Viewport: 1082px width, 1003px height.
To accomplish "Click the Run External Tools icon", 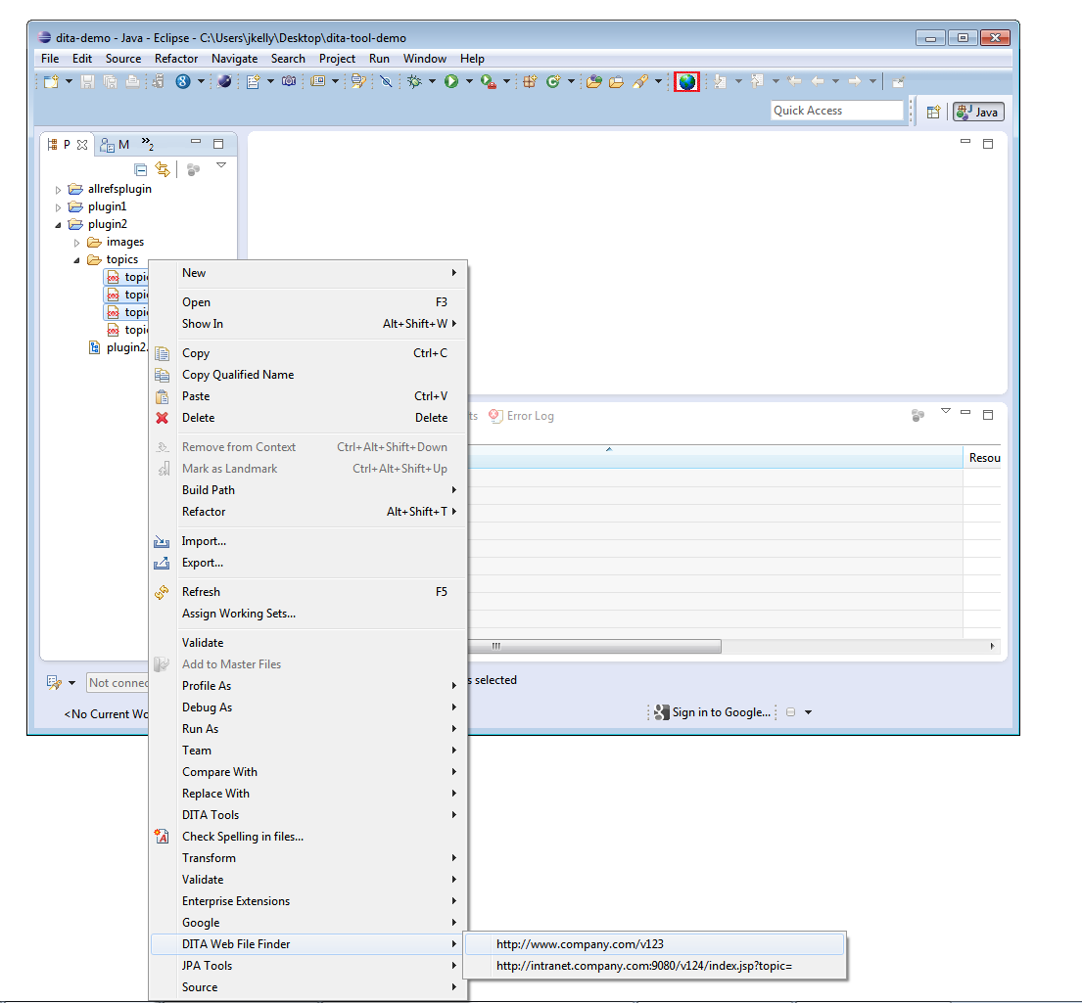I will [x=489, y=81].
